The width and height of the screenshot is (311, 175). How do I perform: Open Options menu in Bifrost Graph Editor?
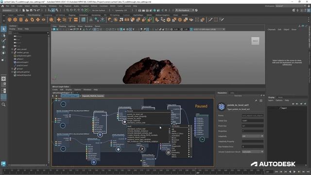click(78, 89)
